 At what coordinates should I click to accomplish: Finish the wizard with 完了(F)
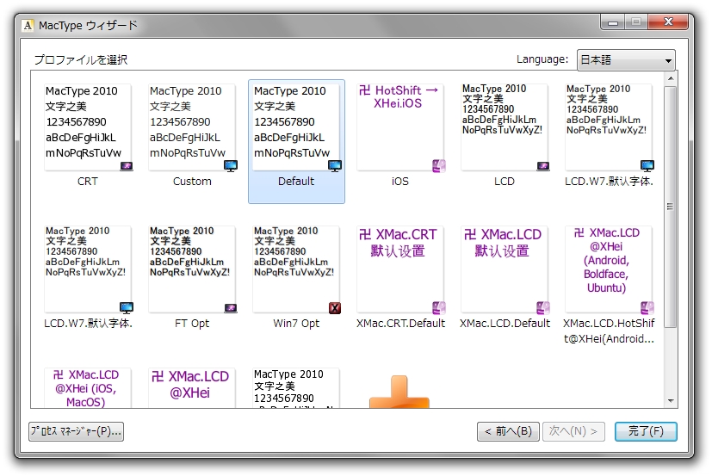tap(646, 431)
